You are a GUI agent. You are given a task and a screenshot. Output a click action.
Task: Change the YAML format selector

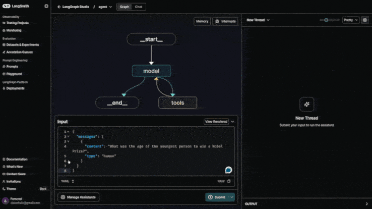(68, 181)
